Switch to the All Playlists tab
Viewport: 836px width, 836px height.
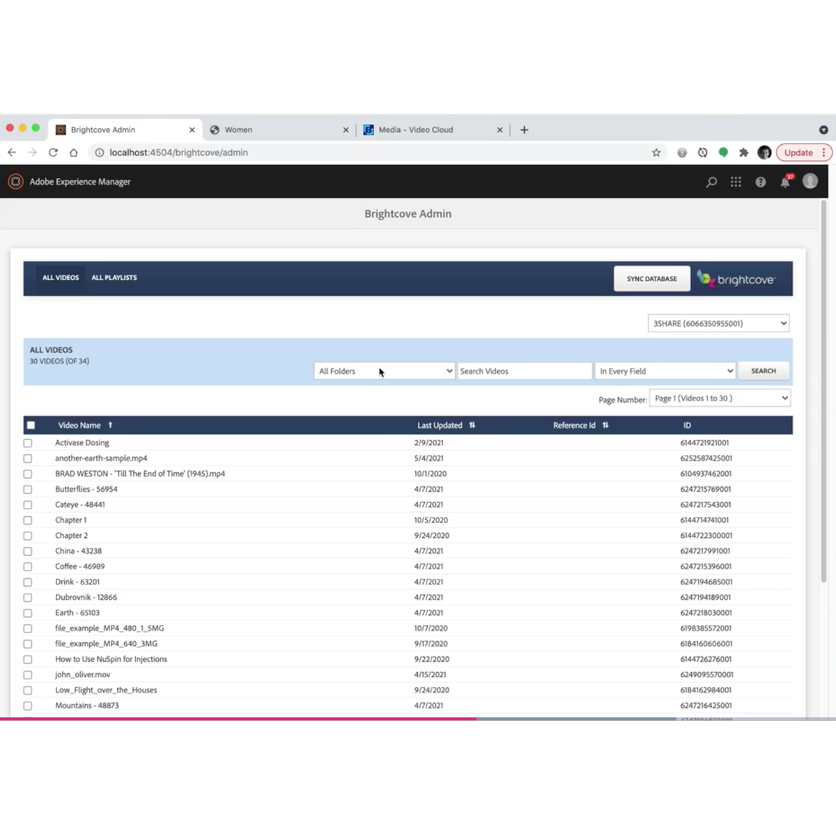coord(114,278)
